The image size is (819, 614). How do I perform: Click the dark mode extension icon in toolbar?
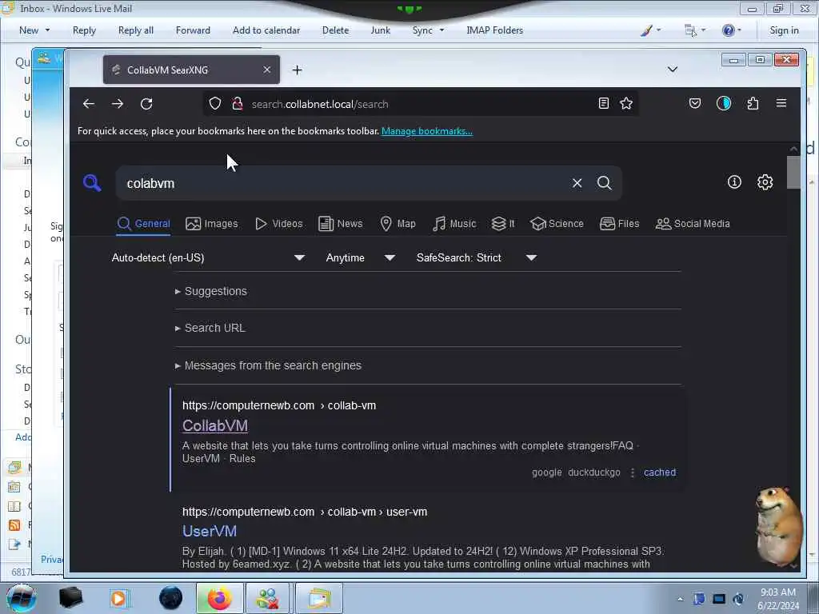tap(723, 103)
